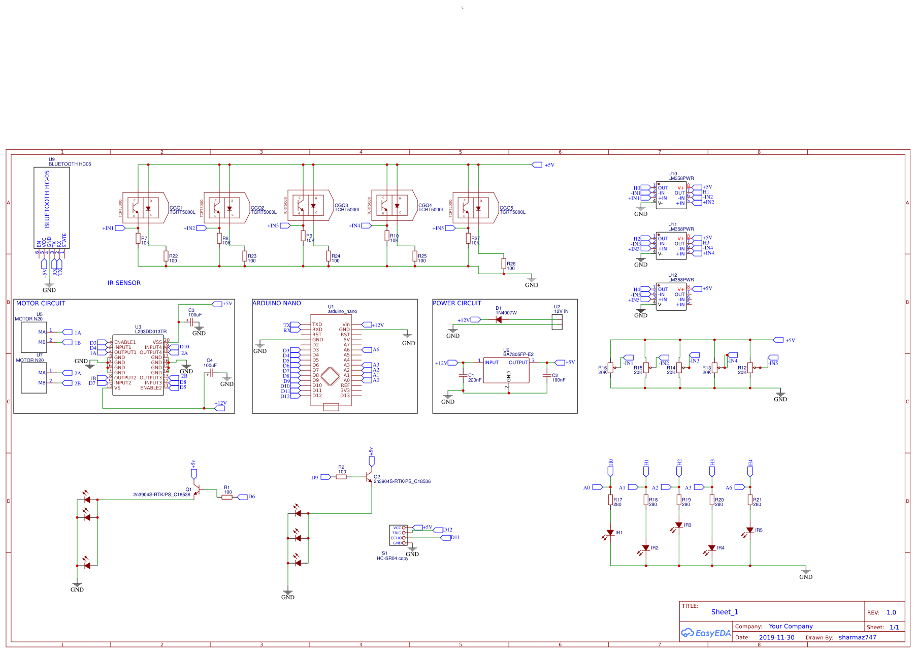
Task: Select the R21 280 ohm resistor
Action: point(750,500)
